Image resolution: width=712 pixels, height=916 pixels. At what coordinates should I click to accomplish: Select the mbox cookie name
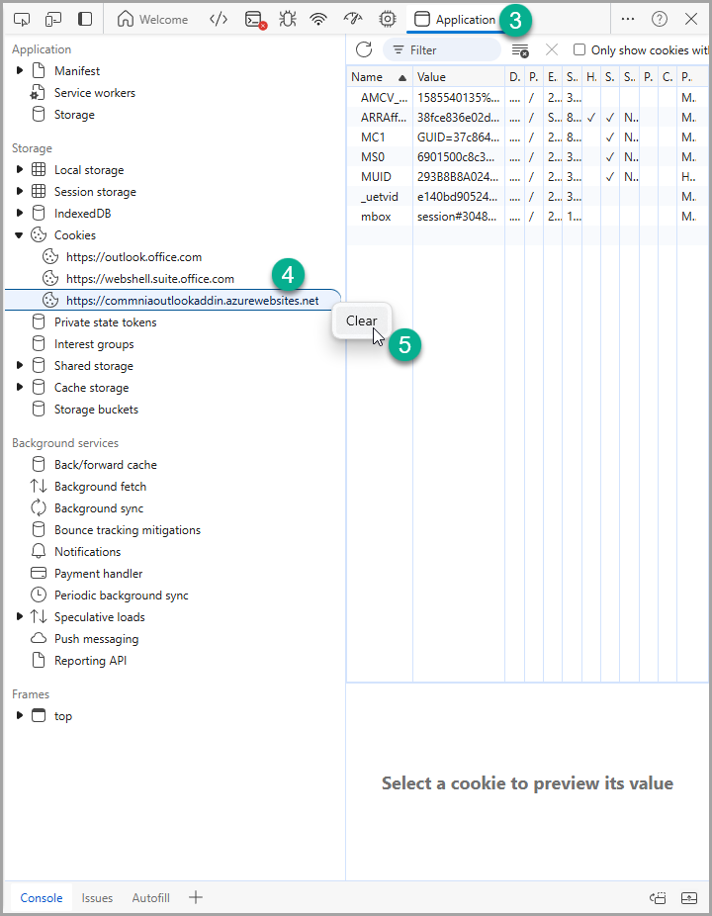pyautogui.click(x=376, y=217)
